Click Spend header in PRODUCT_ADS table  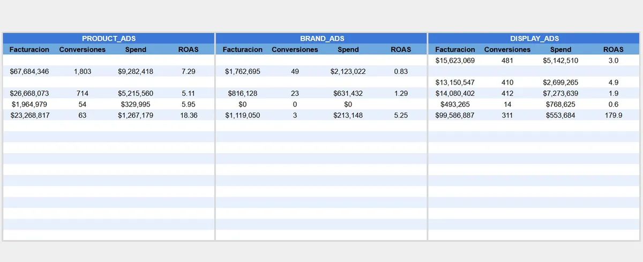(x=136, y=49)
